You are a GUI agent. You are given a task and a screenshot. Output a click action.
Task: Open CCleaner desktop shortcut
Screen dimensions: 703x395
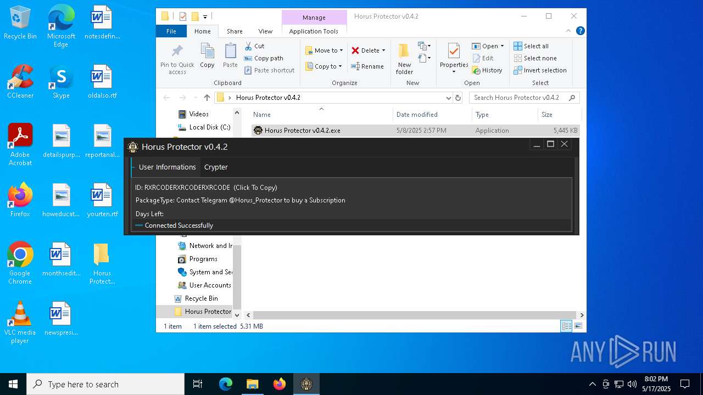(x=20, y=82)
